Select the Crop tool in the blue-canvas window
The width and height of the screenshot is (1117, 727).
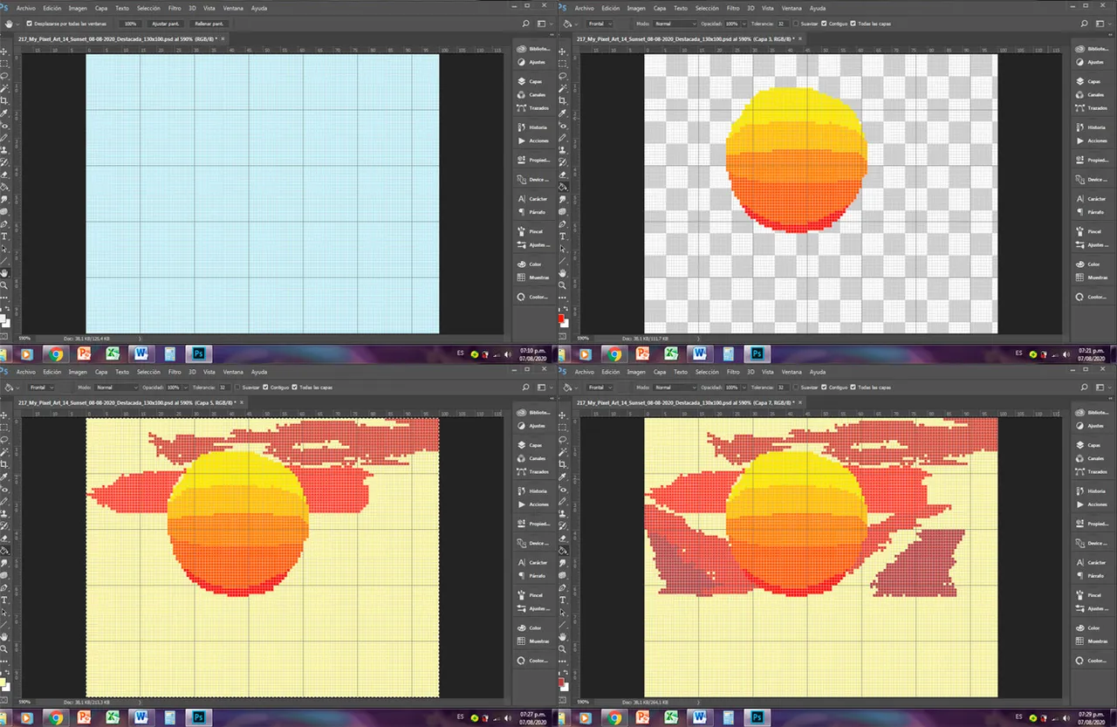point(4,101)
